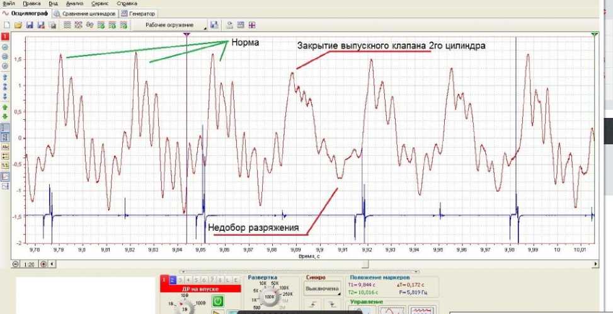
Task: Zoom in with the plus button near 1:20
Action: click(43, 264)
